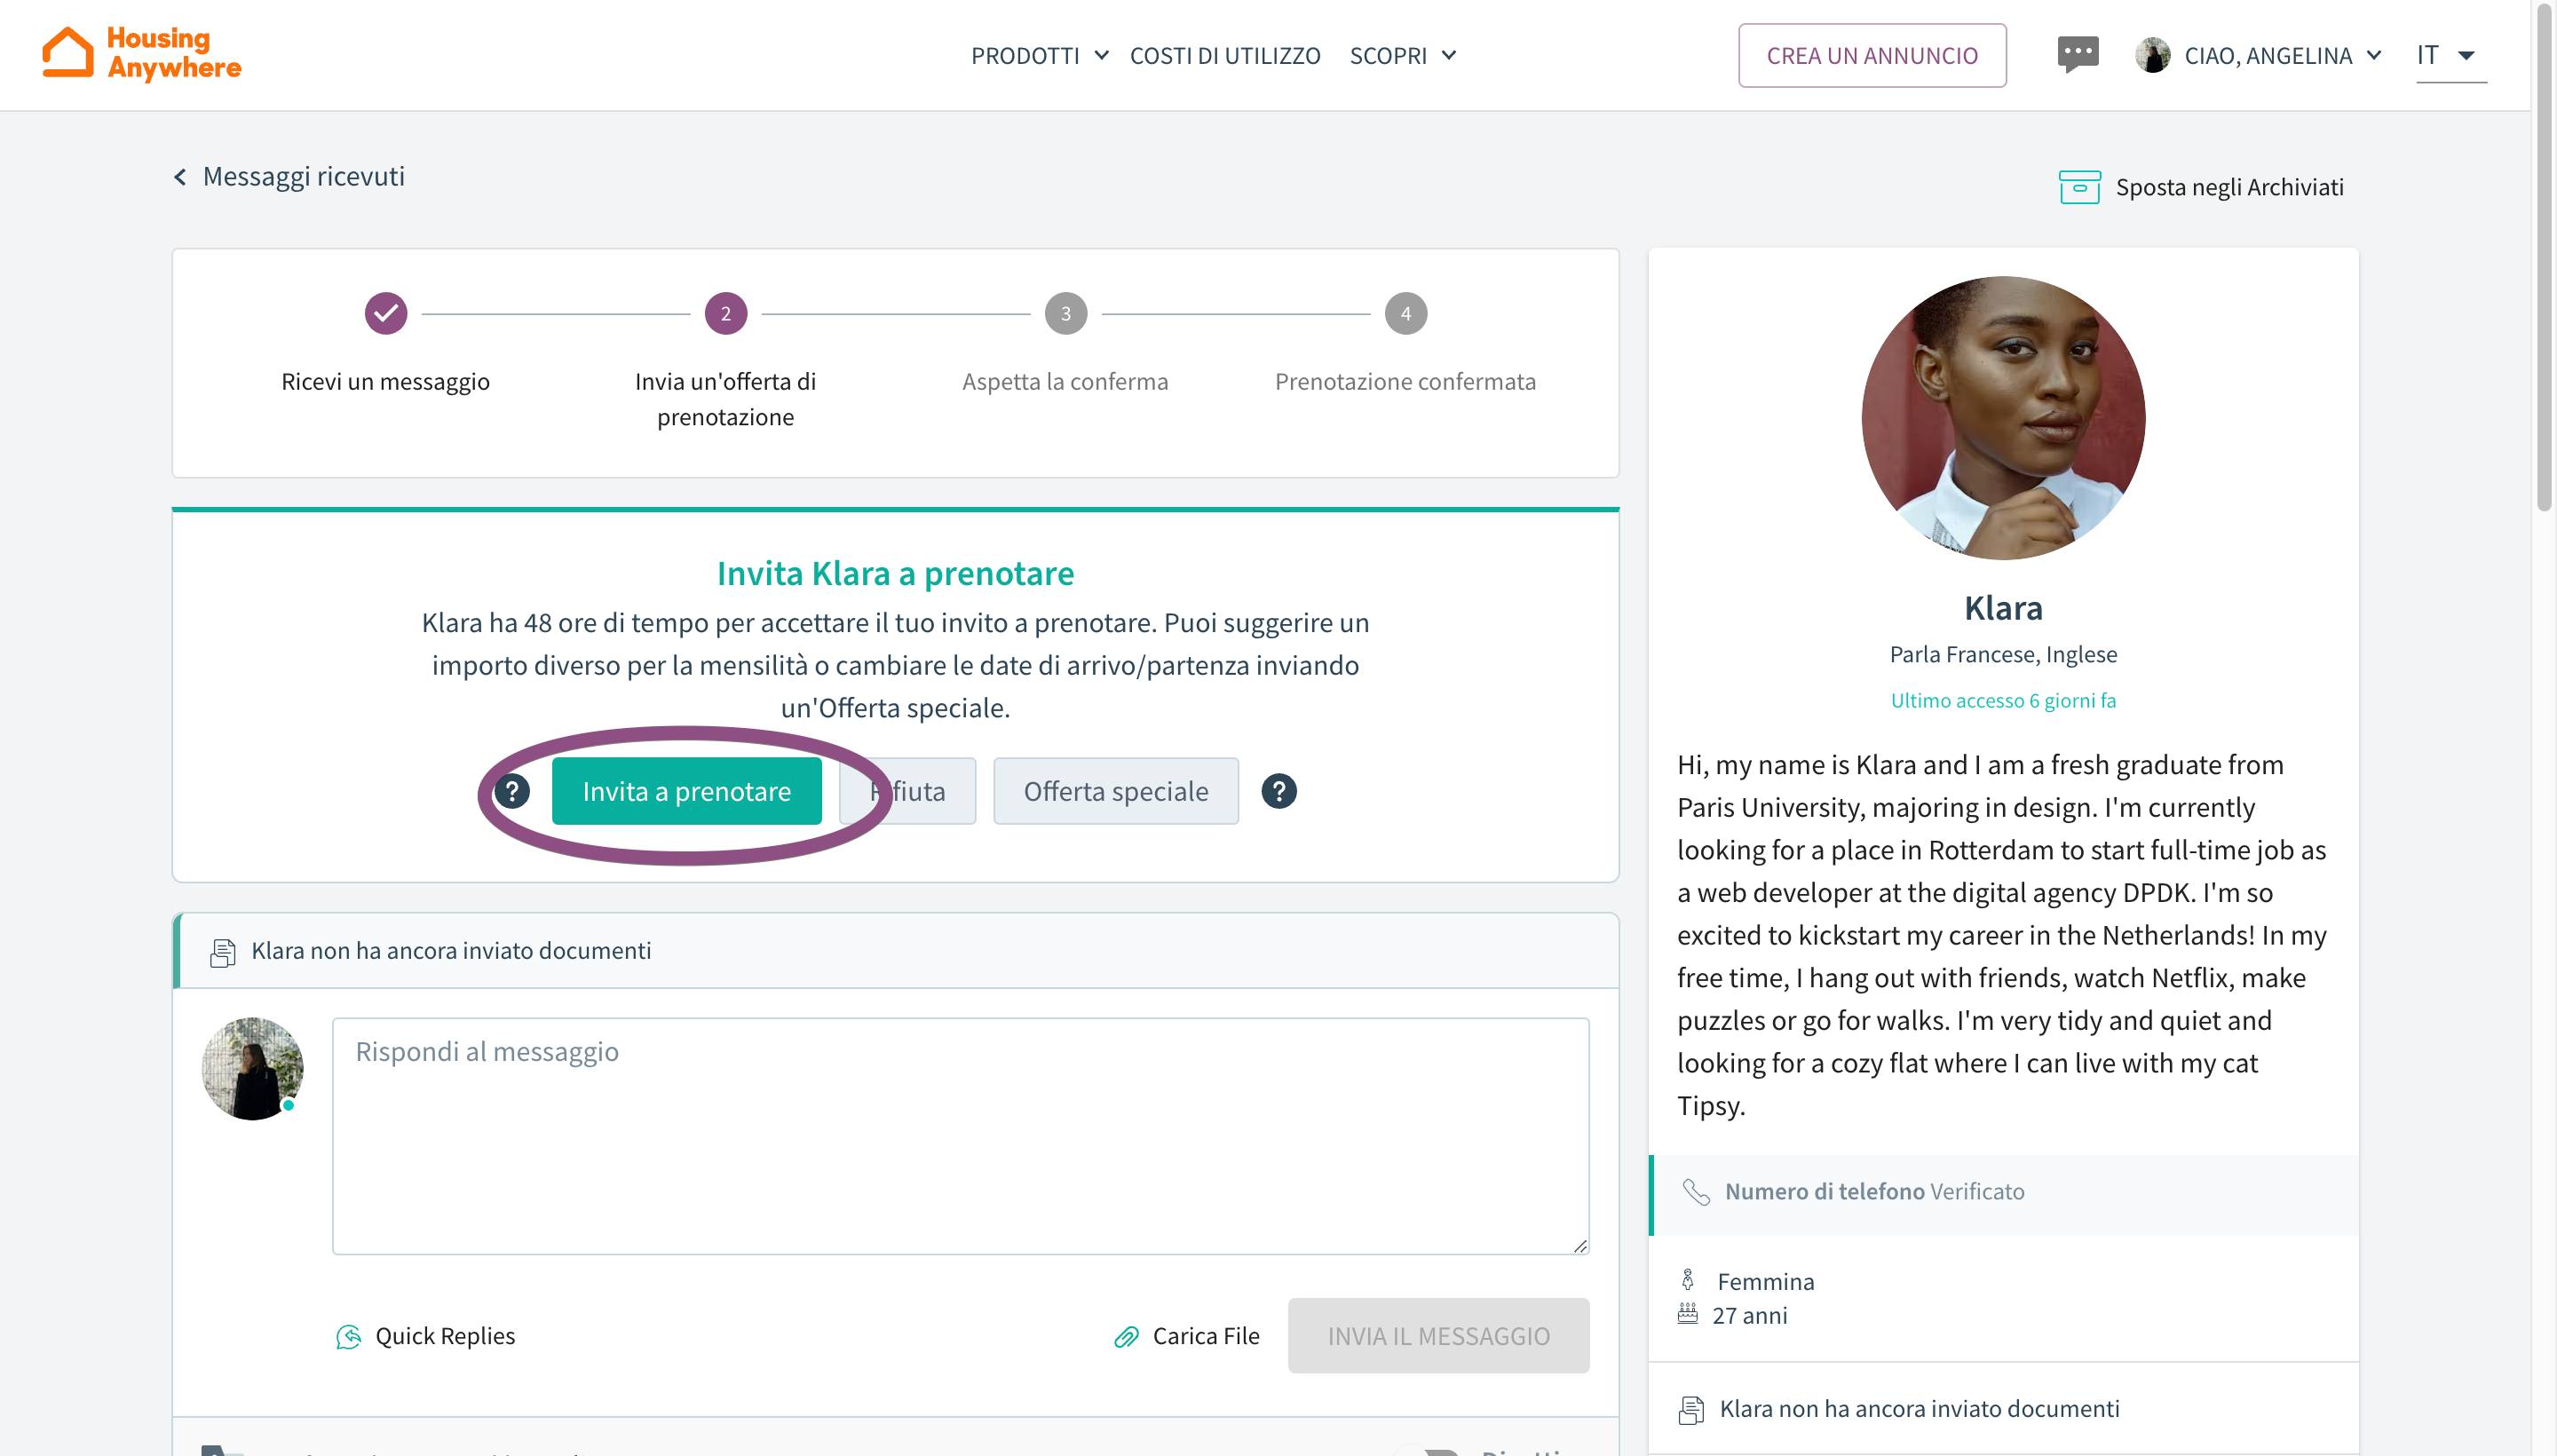
Task: Open Costi di utilizzo page
Action: (x=1224, y=56)
